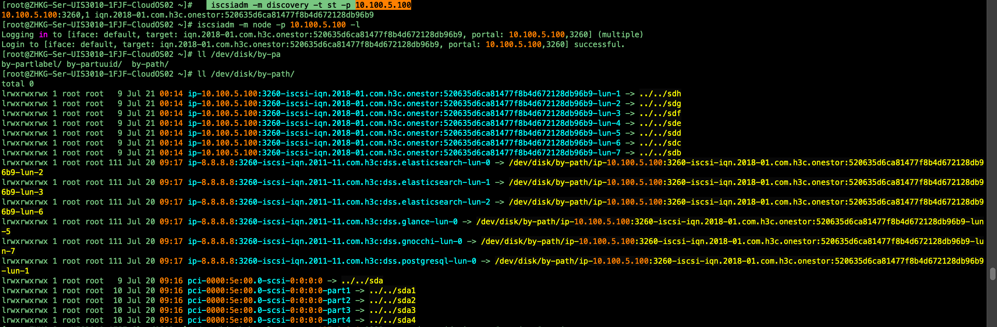Click the '../../sda2' symlink target
This screenshot has width=997, height=327.
click(x=392, y=300)
